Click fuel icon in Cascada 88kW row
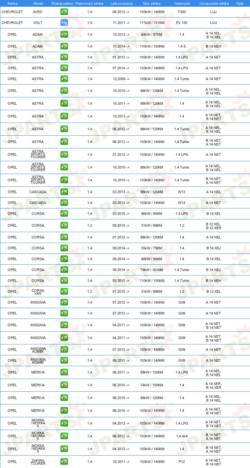 point(64,192)
